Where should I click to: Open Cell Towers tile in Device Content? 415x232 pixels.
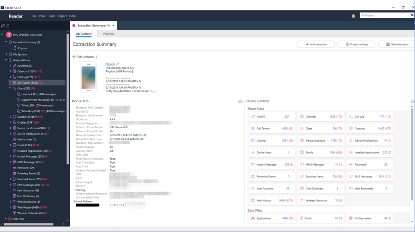(x=272, y=129)
